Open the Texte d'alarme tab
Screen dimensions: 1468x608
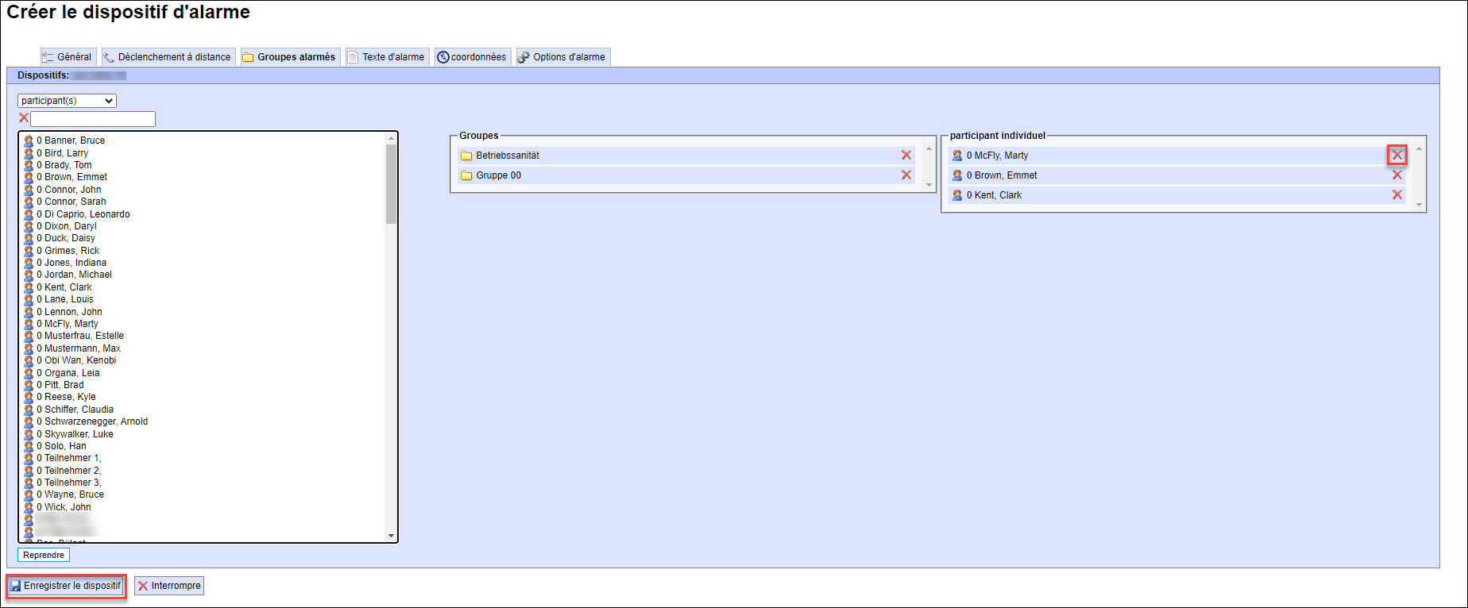(387, 57)
